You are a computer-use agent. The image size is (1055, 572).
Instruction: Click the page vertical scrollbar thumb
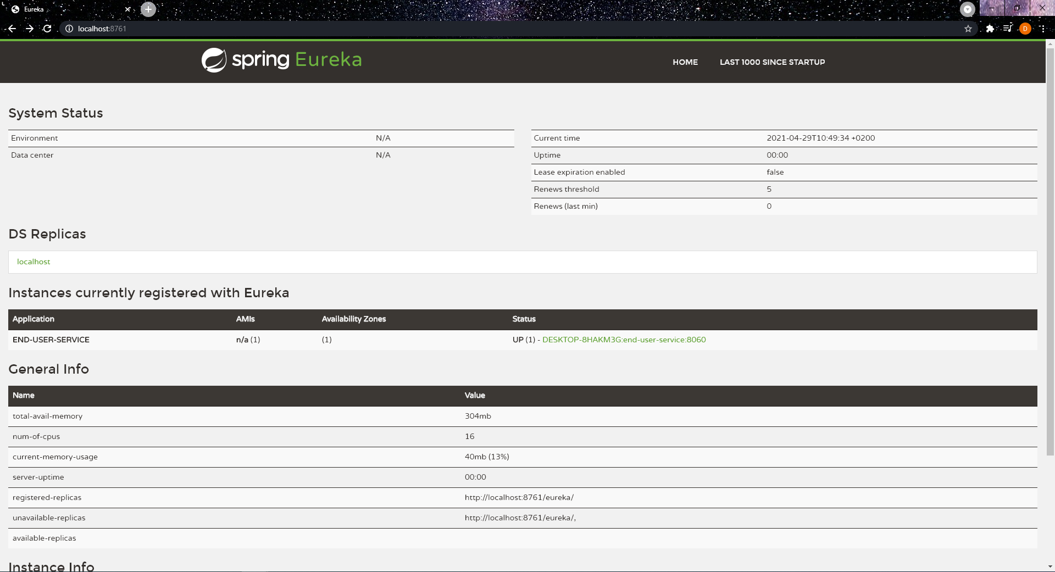(1050, 253)
